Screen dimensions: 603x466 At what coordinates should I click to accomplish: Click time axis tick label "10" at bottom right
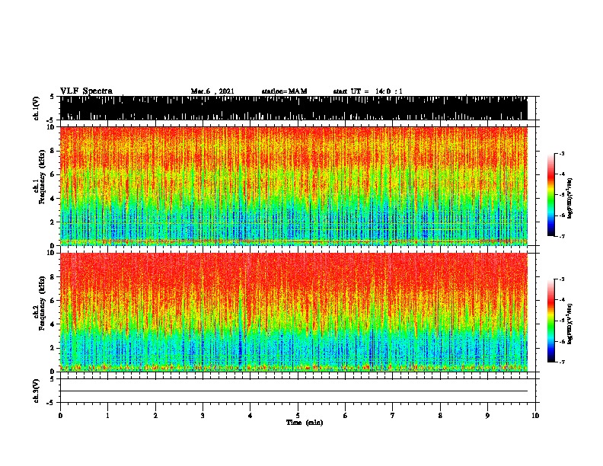point(535,415)
